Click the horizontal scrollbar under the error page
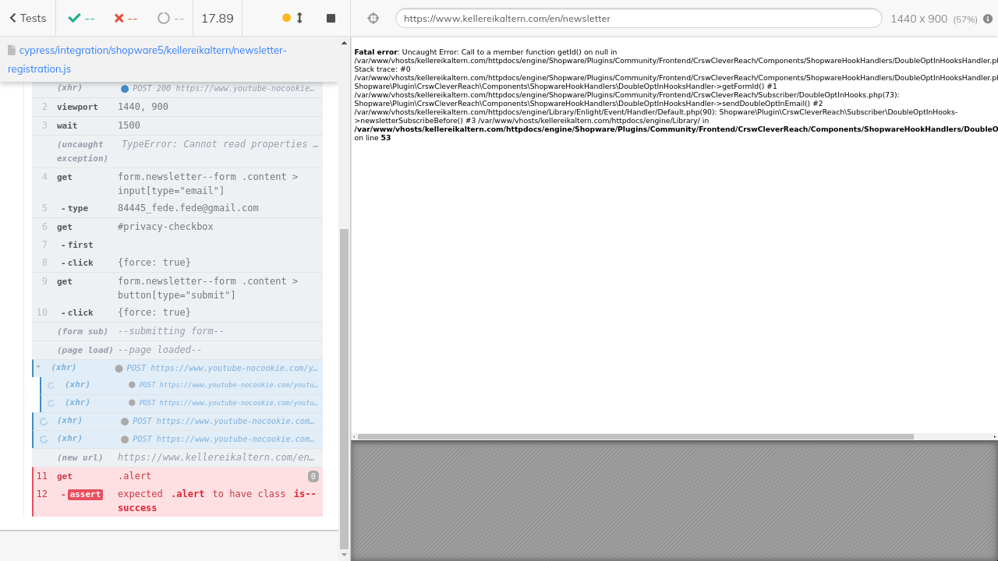Viewport: 998px width, 561px height. (635, 436)
